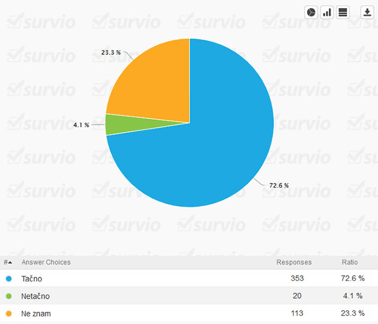Click the 72.6 % pie label

click(279, 185)
